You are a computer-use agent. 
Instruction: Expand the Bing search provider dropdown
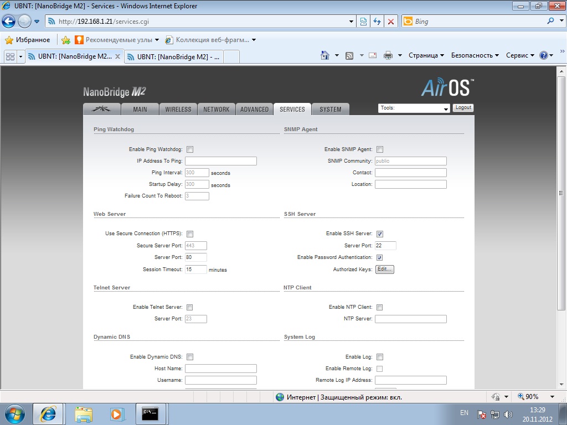pyautogui.click(x=561, y=21)
